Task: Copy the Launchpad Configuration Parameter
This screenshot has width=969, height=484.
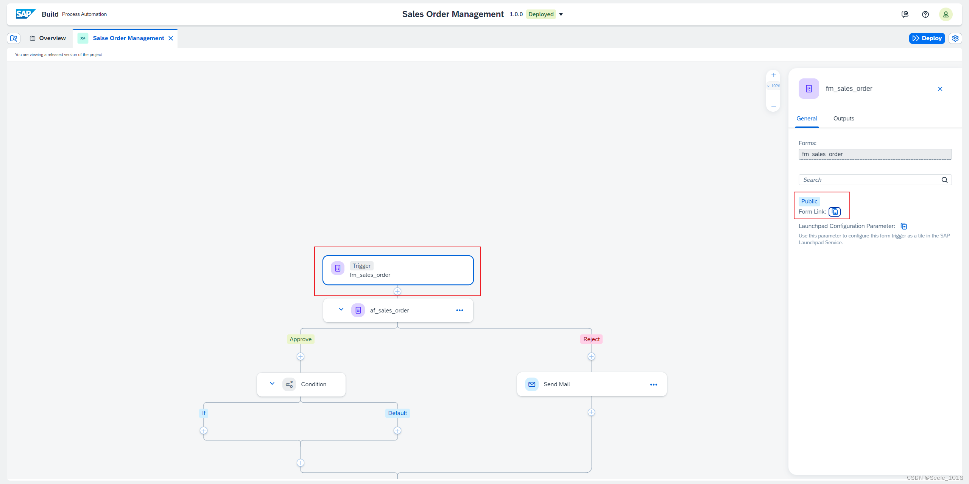Action: click(x=904, y=226)
